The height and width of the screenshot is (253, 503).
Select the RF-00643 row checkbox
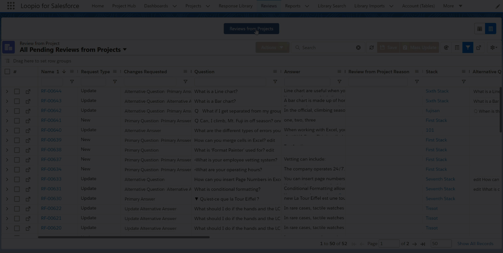tap(17, 101)
